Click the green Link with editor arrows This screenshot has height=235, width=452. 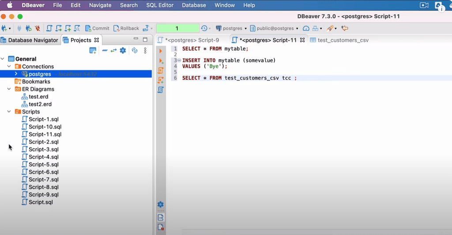pyautogui.click(x=113, y=50)
